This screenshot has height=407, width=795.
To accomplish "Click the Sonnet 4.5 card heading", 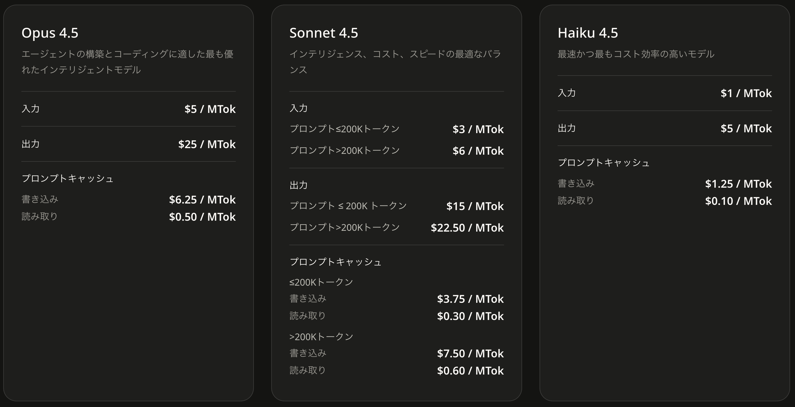I will click(x=323, y=33).
